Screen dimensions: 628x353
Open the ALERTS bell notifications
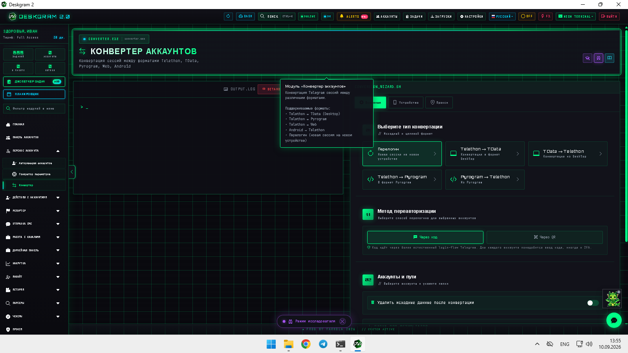353,16
